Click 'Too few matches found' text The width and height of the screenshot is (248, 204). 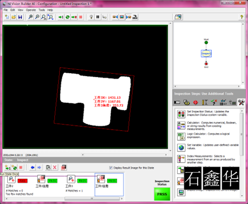coord(20,194)
